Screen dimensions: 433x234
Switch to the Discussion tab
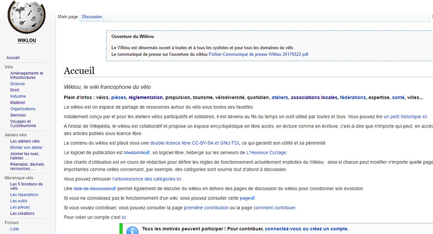(x=92, y=17)
